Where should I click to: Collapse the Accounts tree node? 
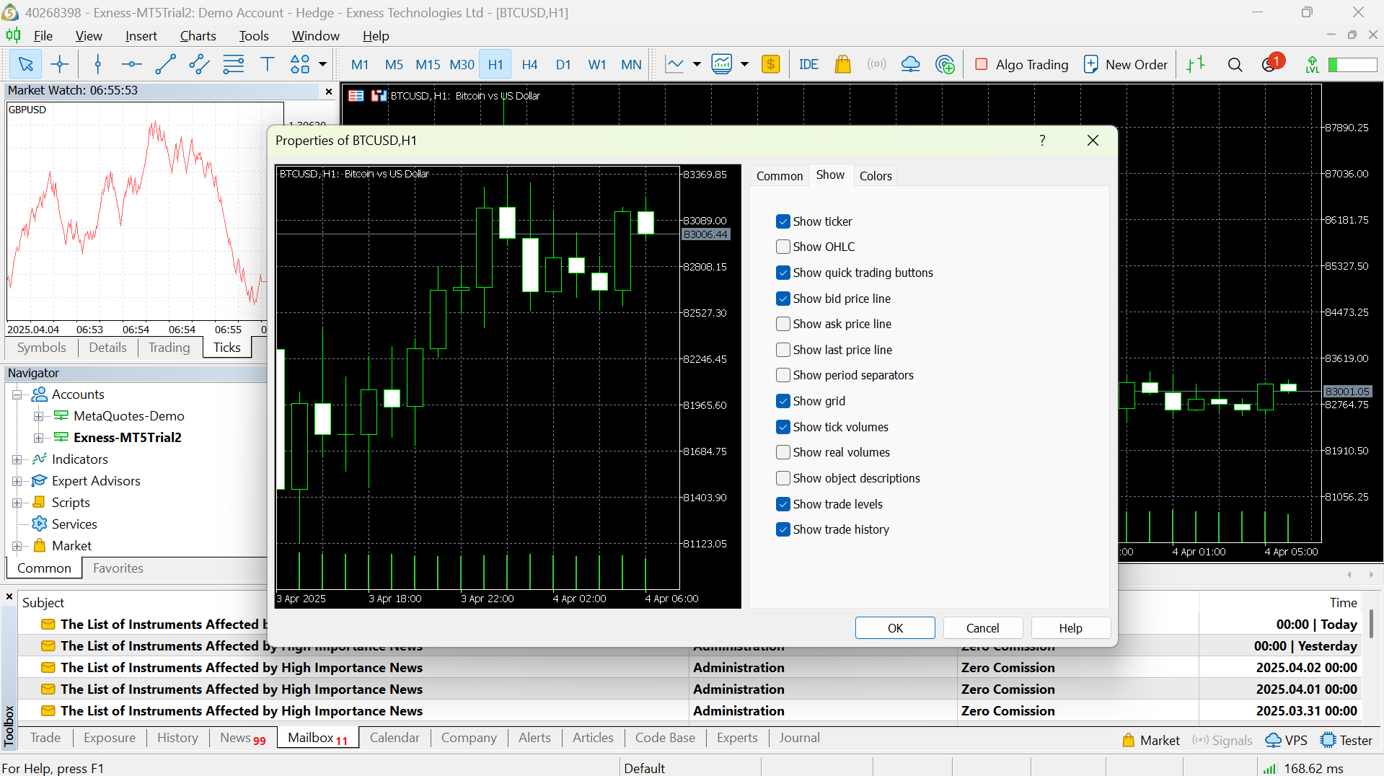pyautogui.click(x=17, y=394)
